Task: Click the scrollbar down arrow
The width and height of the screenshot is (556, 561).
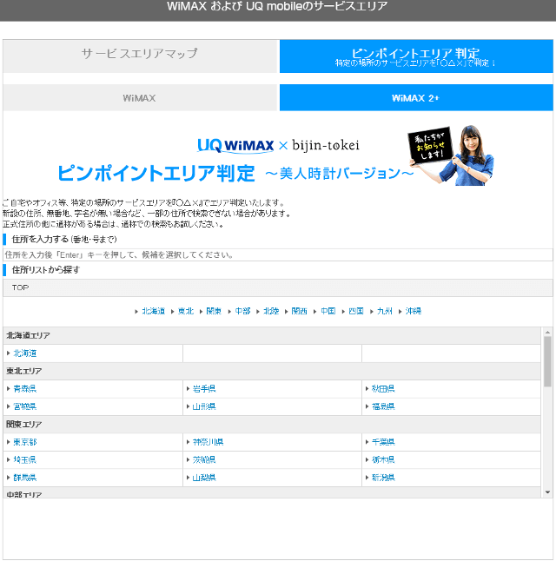Action: click(x=547, y=492)
